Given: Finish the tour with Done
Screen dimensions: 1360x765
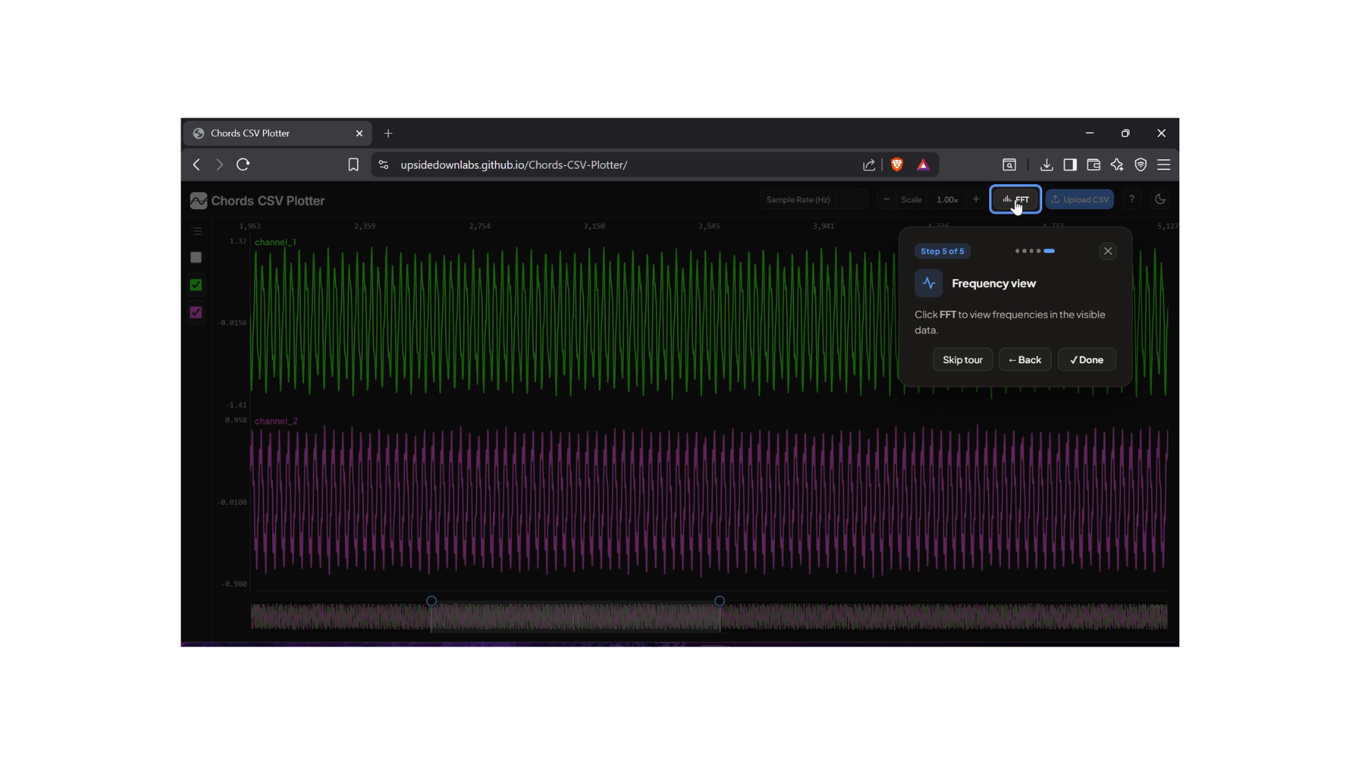Looking at the screenshot, I should [1087, 360].
